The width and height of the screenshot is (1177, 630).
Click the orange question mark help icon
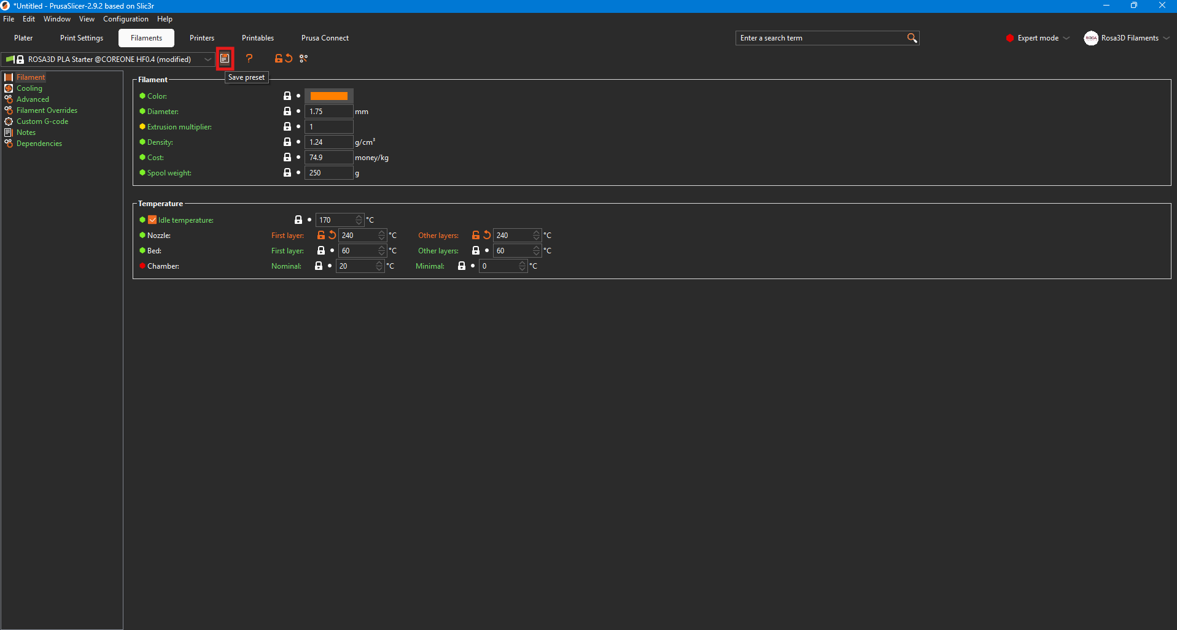[249, 59]
